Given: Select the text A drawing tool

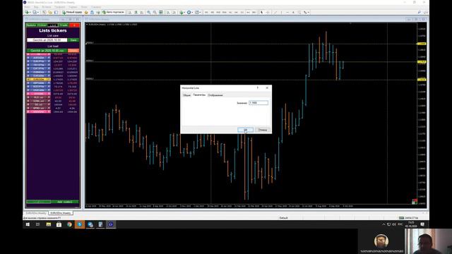Looking at the screenshot, I should (x=293, y=13).
